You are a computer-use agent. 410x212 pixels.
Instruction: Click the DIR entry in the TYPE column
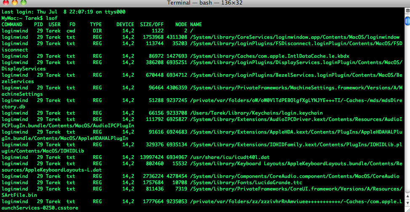(x=97, y=31)
